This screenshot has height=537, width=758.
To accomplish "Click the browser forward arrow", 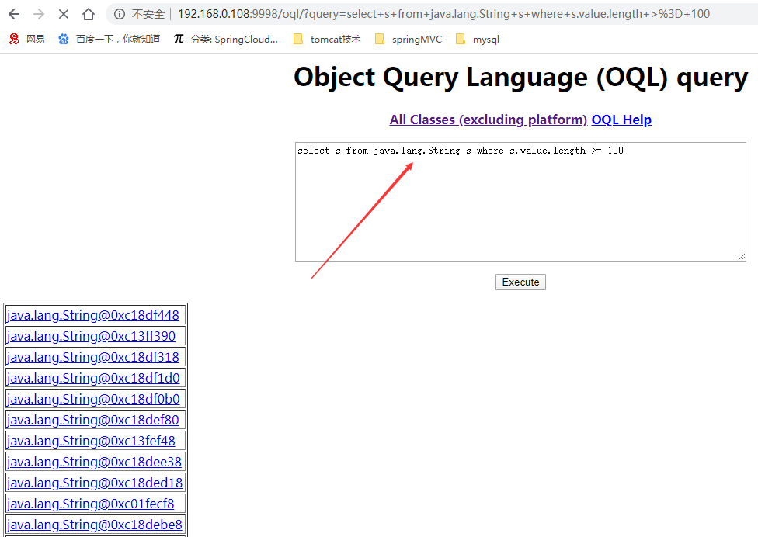I will pos(39,14).
